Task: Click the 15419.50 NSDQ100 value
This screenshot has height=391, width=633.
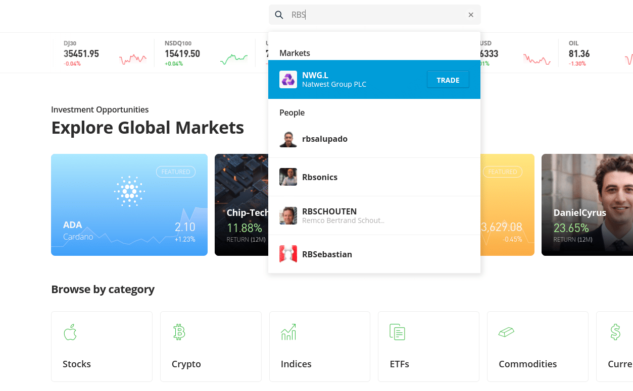Action: click(182, 53)
